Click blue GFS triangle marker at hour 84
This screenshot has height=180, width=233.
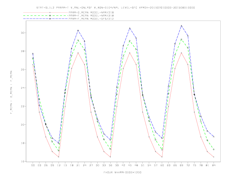(x=214, y=137)
